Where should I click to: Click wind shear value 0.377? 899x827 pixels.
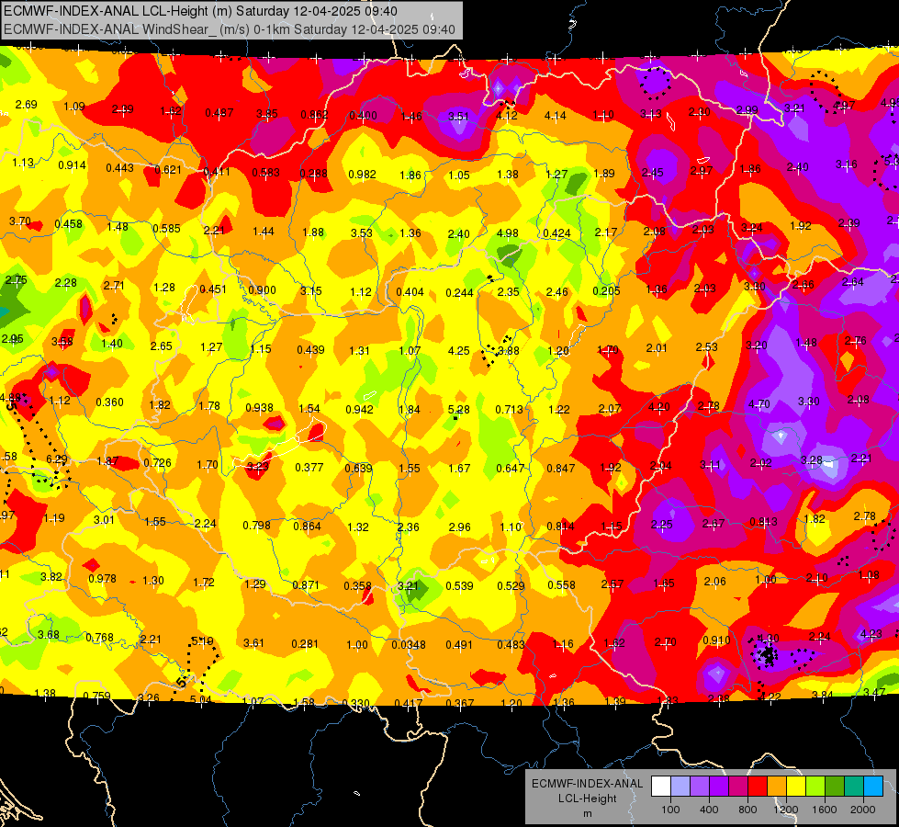click(x=309, y=468)
